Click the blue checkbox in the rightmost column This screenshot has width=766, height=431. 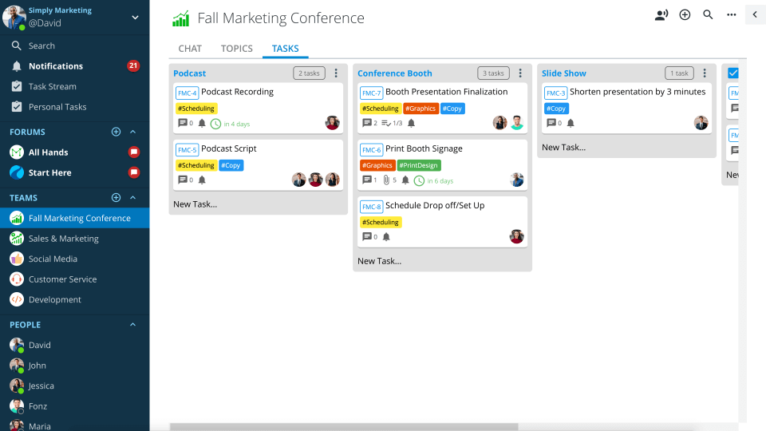[733, 73]
